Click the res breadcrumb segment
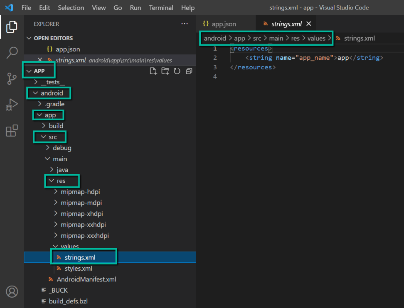Viewport: 404px width, 308px height. pos(295,38)
